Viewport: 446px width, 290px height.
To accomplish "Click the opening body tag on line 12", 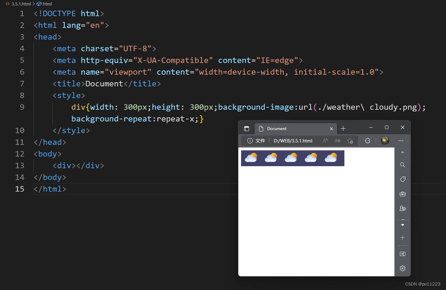I will 48,154.
